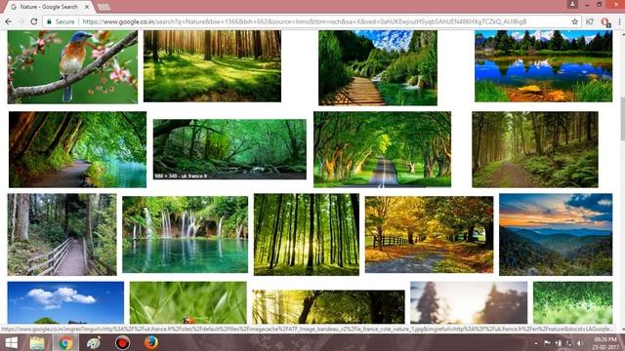Open the blue sky with white cloud image
Image resolution: width=625 pixels, height=351 pixels.
(x=65, y=302)
